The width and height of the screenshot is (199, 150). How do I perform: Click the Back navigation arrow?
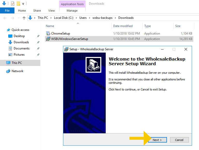5,18
